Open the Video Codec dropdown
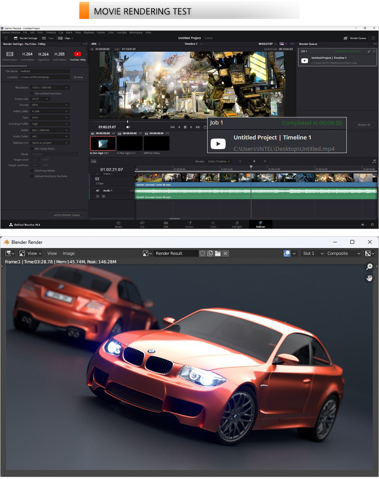The image size is (379, 479). click(x=50, y=111)
